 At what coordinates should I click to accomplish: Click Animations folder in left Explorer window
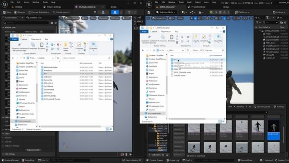[48, 71]
